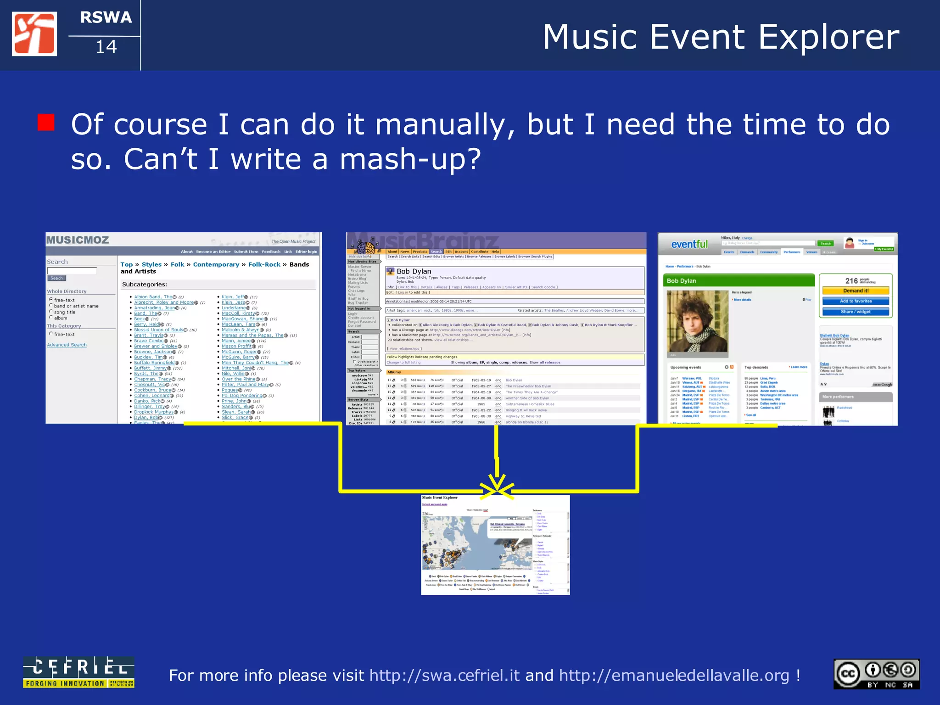Select album radio button in MusicMoz

point(51,318)
